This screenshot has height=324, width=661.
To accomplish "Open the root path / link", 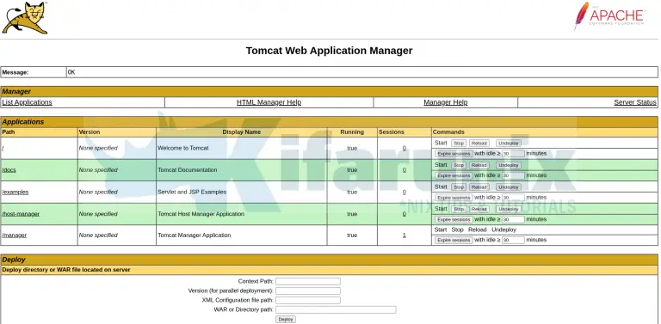I will click(x=3, y=148).
